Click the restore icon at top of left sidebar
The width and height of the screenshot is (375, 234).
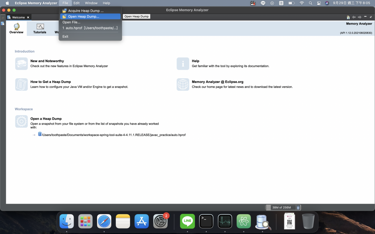click(x=3, y=18)
